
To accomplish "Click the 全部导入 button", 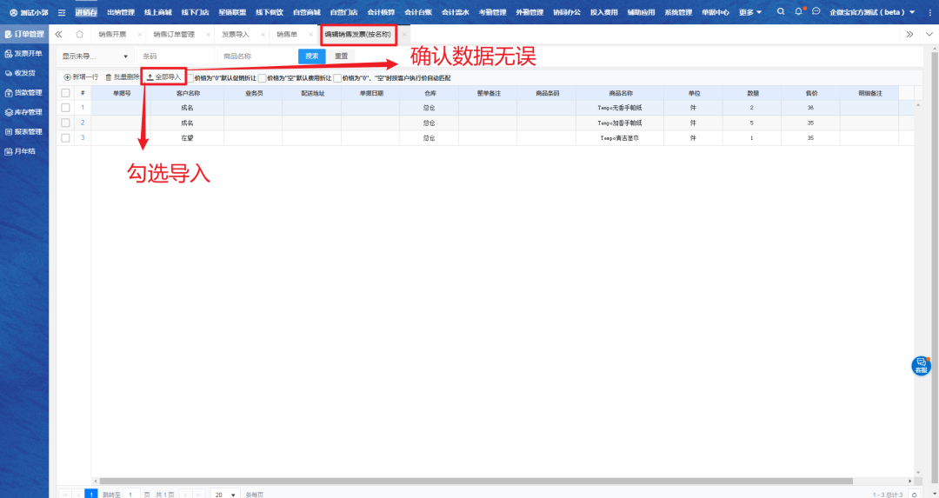I will pyautogui.click(x=163, y=77).
